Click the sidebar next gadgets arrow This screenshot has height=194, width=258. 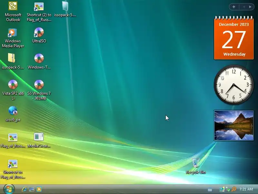(250, 7)
